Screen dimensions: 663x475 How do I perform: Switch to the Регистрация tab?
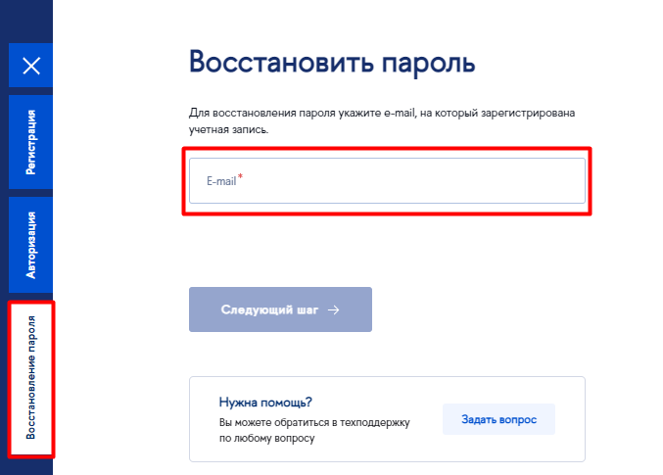click(x=31, y=142)
